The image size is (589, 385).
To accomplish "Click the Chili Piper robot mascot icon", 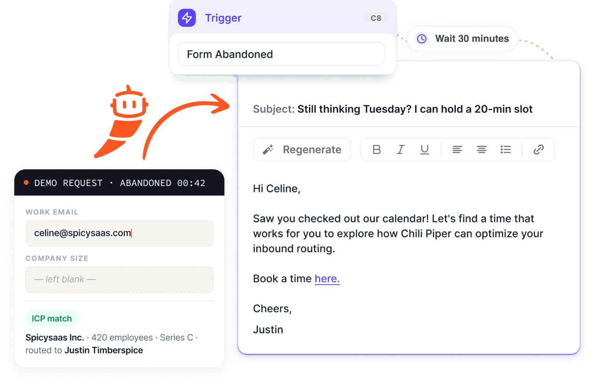I will (x=123, y=121).
